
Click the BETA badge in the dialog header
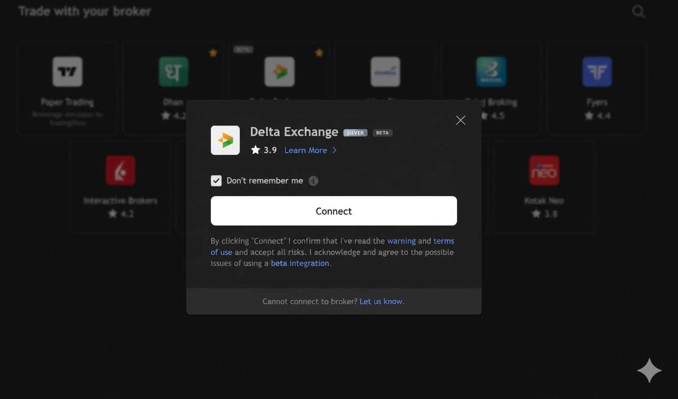383,133
